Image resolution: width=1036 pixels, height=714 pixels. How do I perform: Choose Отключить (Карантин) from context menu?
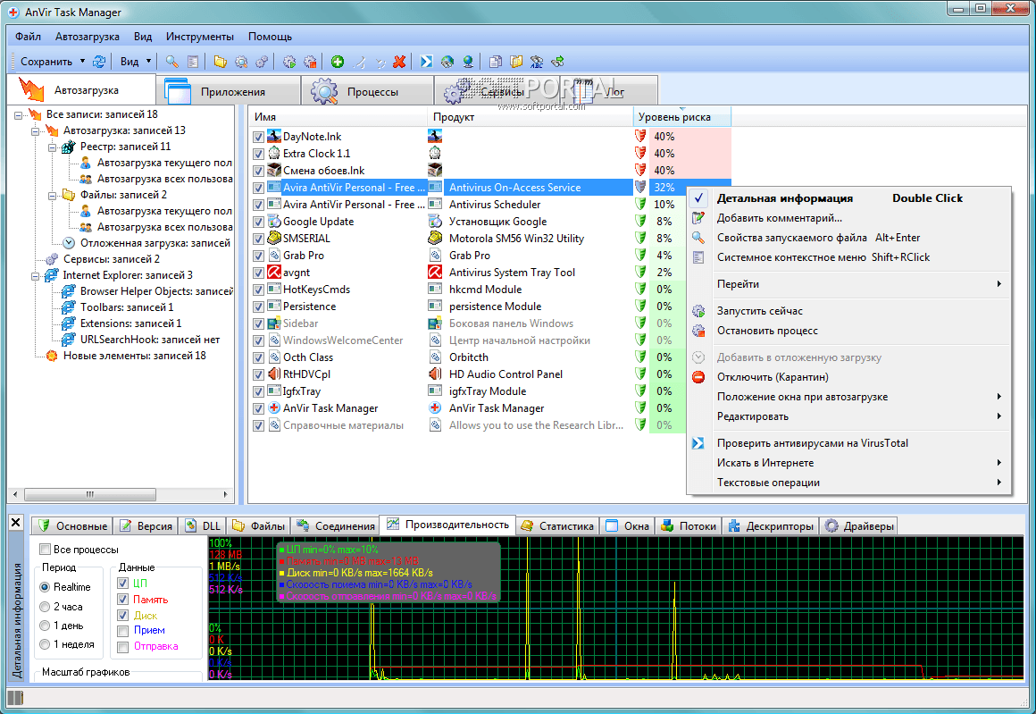772,377
